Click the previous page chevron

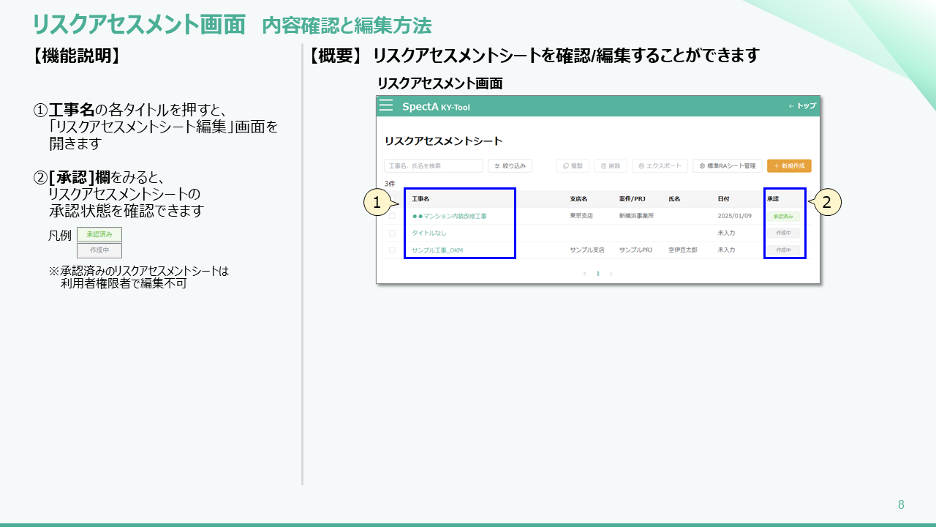pos(584,274)
